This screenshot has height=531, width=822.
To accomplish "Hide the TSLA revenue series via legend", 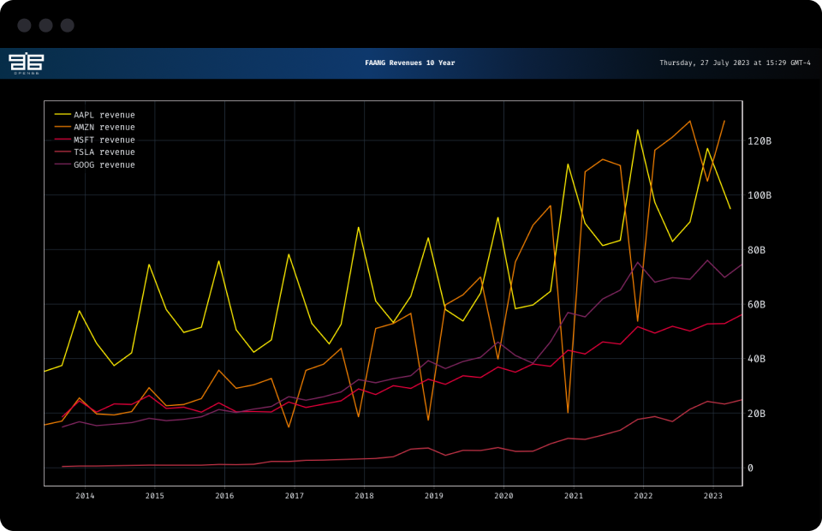I will point(104,152).
